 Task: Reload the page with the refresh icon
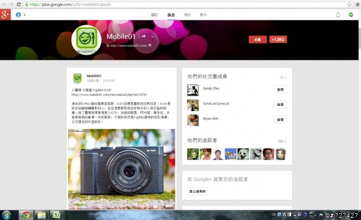click(19, 5)
